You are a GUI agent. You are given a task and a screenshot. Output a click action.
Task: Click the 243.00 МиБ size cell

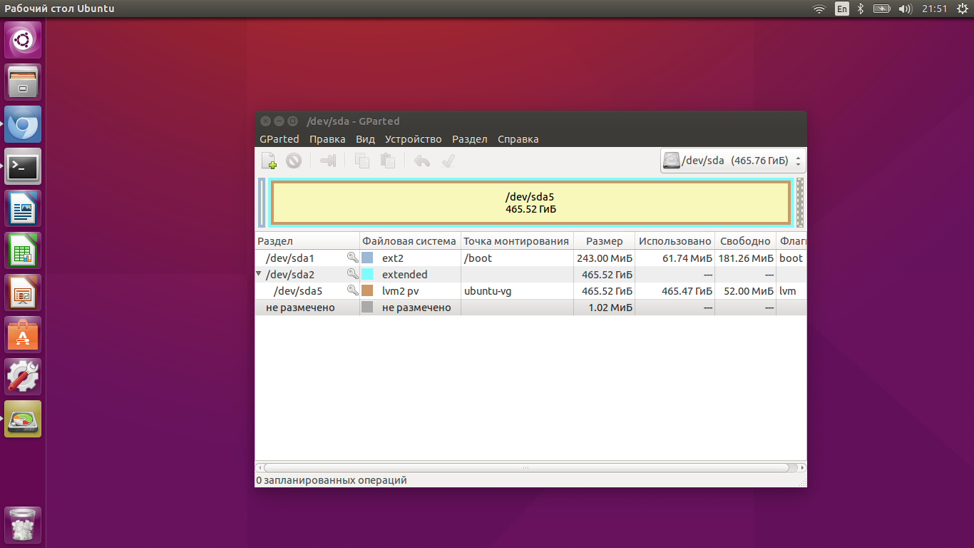(605, 258)
